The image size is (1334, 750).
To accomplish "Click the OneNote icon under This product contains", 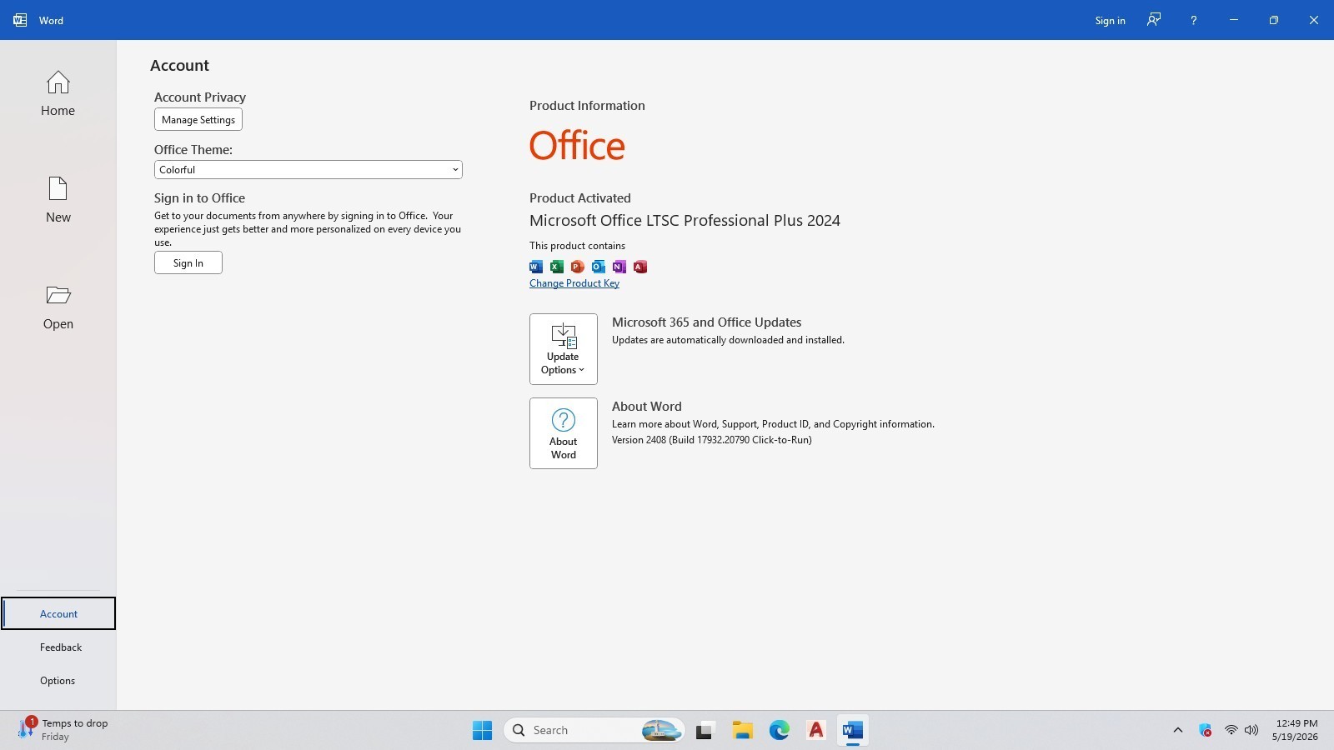I will coord(619,267).
